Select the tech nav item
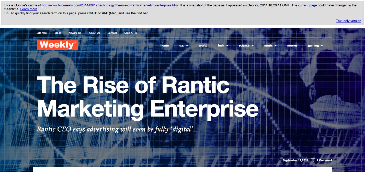The image size is (365, 172). pyautogui.click(x=221, y=45)
